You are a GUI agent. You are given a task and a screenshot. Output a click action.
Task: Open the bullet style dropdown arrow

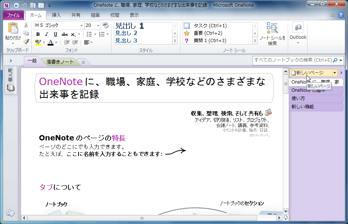(x=95, y=34)
